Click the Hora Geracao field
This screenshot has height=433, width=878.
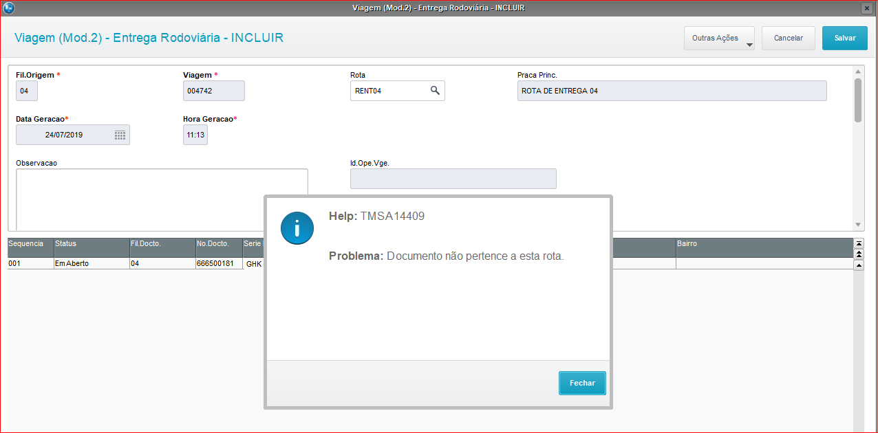click(195, 135)
